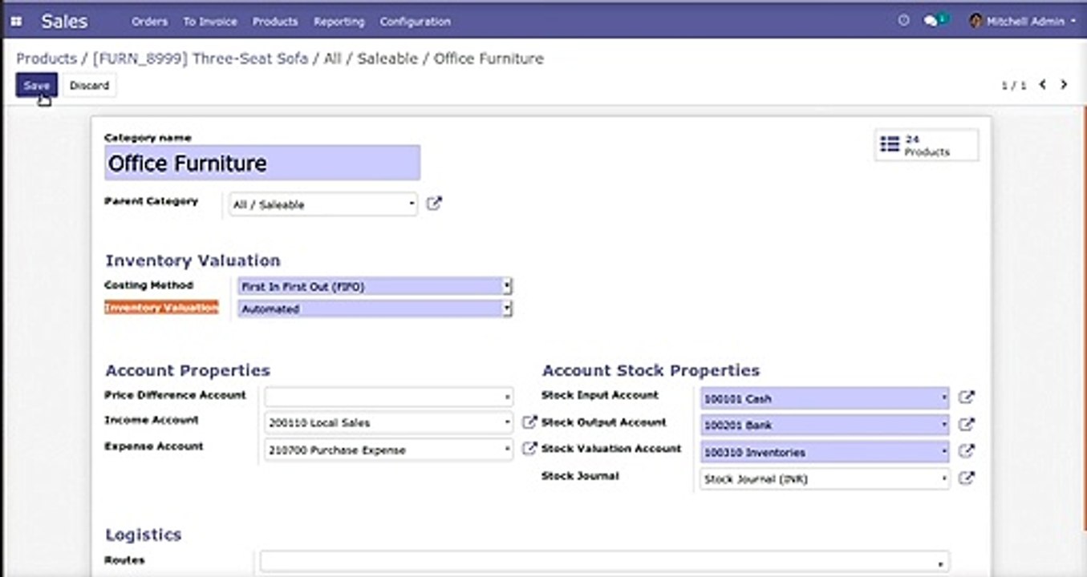1087x577 pixels.
Task: Open the apps grid menu icon
Action: 18,22
